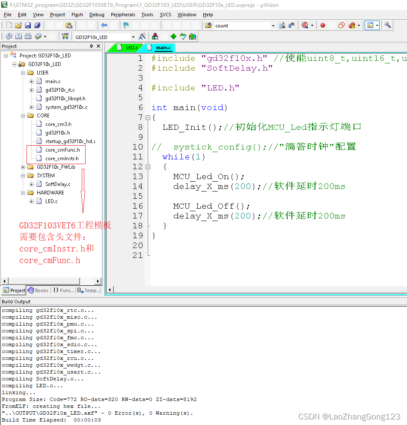Collapse the HARDWARE folder
The height and width of the screenshot is (425, 407).
pos(23,193)
